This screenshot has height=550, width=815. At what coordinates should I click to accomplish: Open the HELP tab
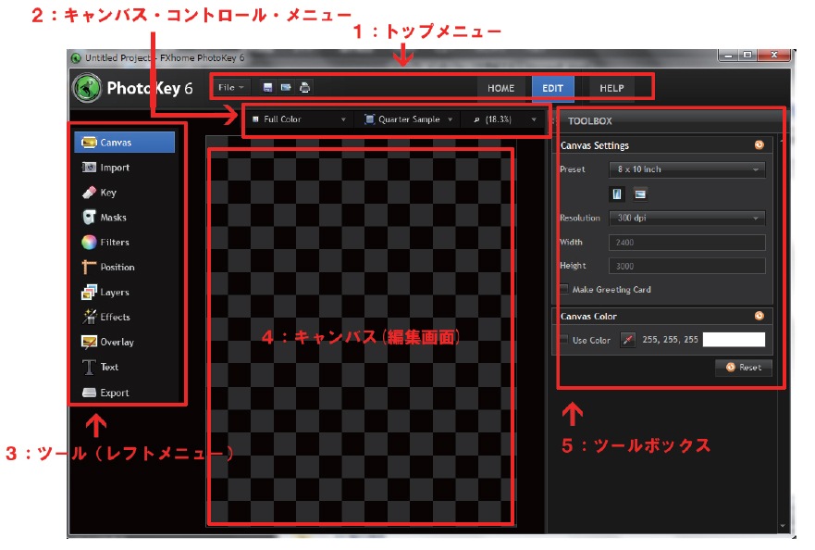point(611,89)
